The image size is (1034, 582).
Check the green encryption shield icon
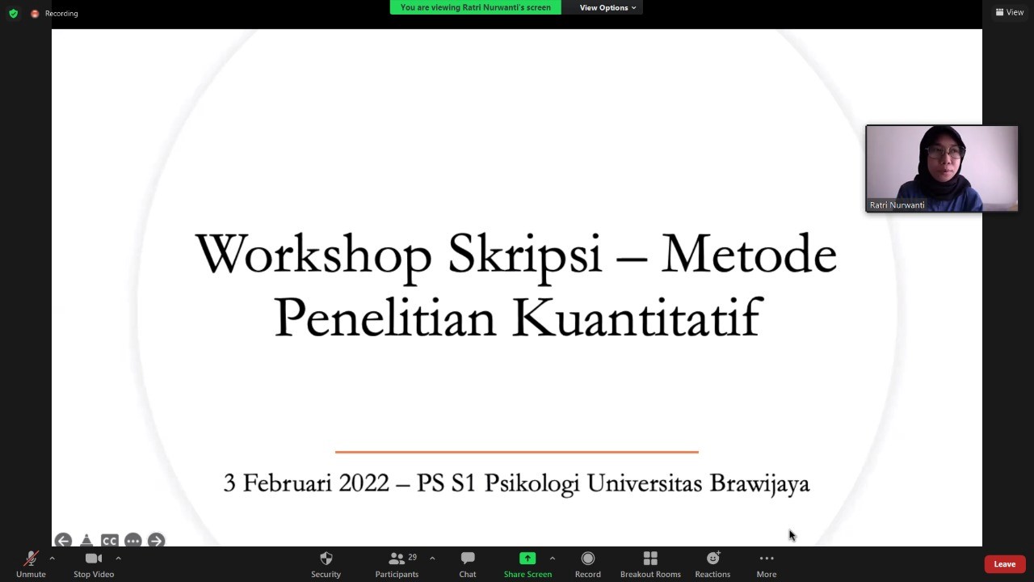point(13,13)
